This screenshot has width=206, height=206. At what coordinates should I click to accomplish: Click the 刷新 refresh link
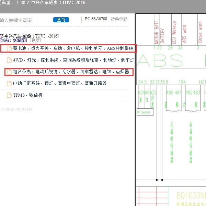36,40
